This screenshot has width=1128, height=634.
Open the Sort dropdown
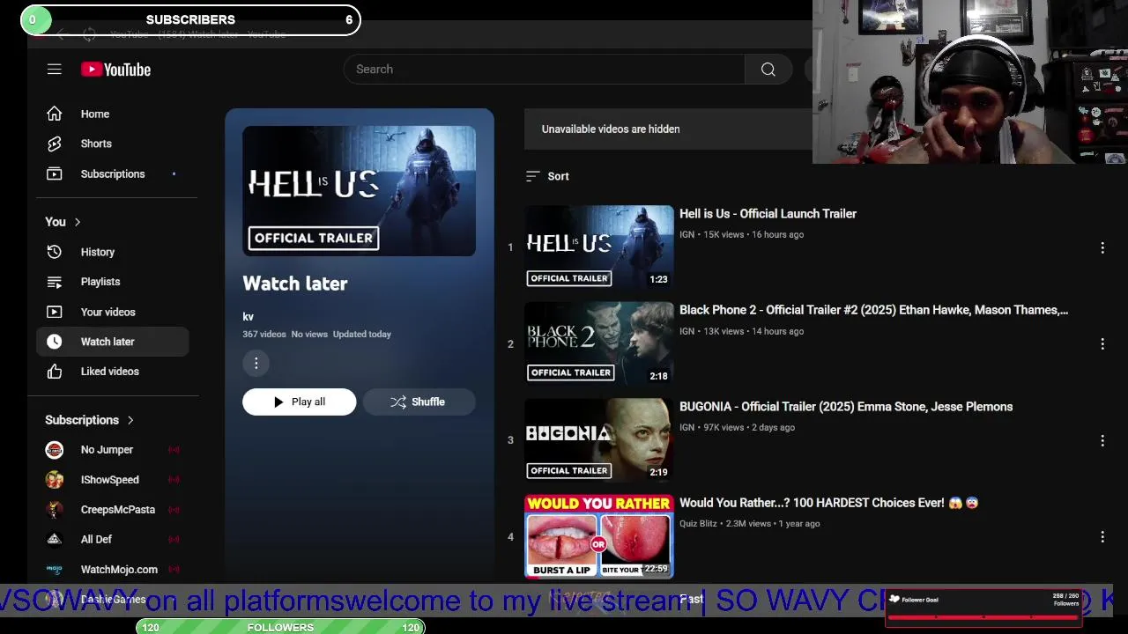pos(547,176)
